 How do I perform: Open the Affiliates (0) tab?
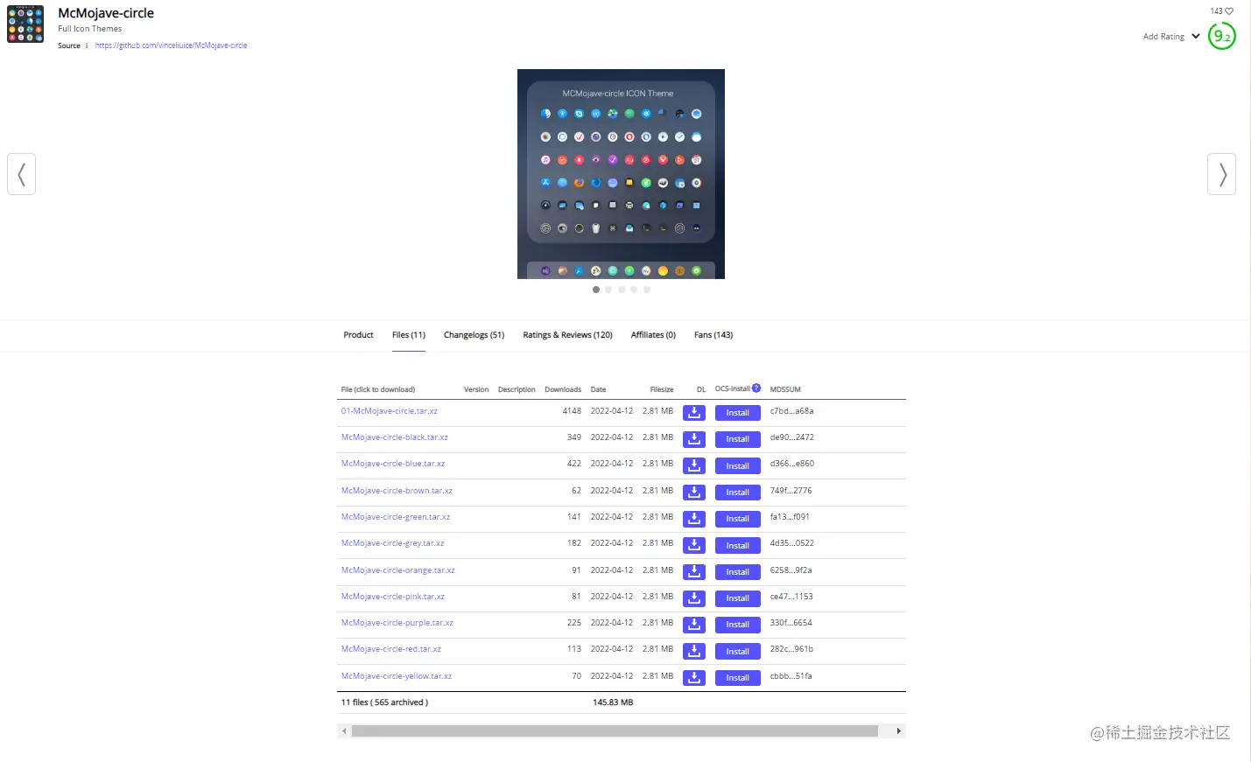pos(654,335)
